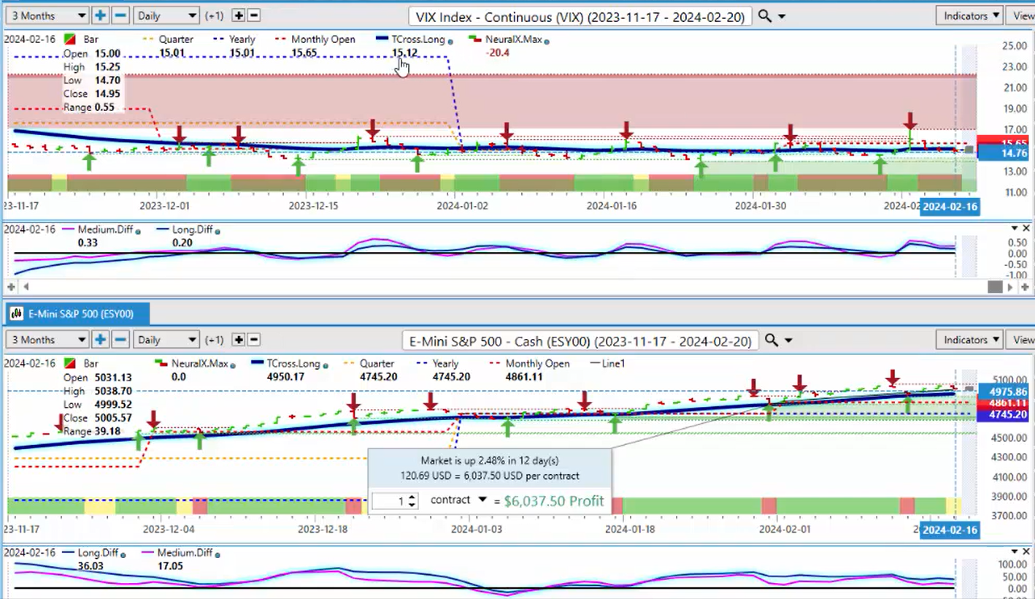Image resolution: width=1035 pixels, height=599 pixels.
Task: Click the $6,037.50 Profit value
Action: tap(554, 501)
